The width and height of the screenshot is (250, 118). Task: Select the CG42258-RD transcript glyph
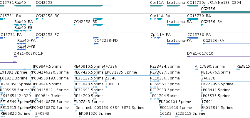point(88,25)
